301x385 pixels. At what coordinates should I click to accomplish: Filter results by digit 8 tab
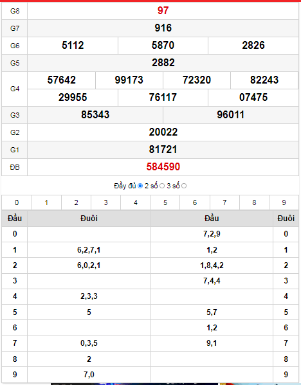pyautogui.click(x=254, y=202)
